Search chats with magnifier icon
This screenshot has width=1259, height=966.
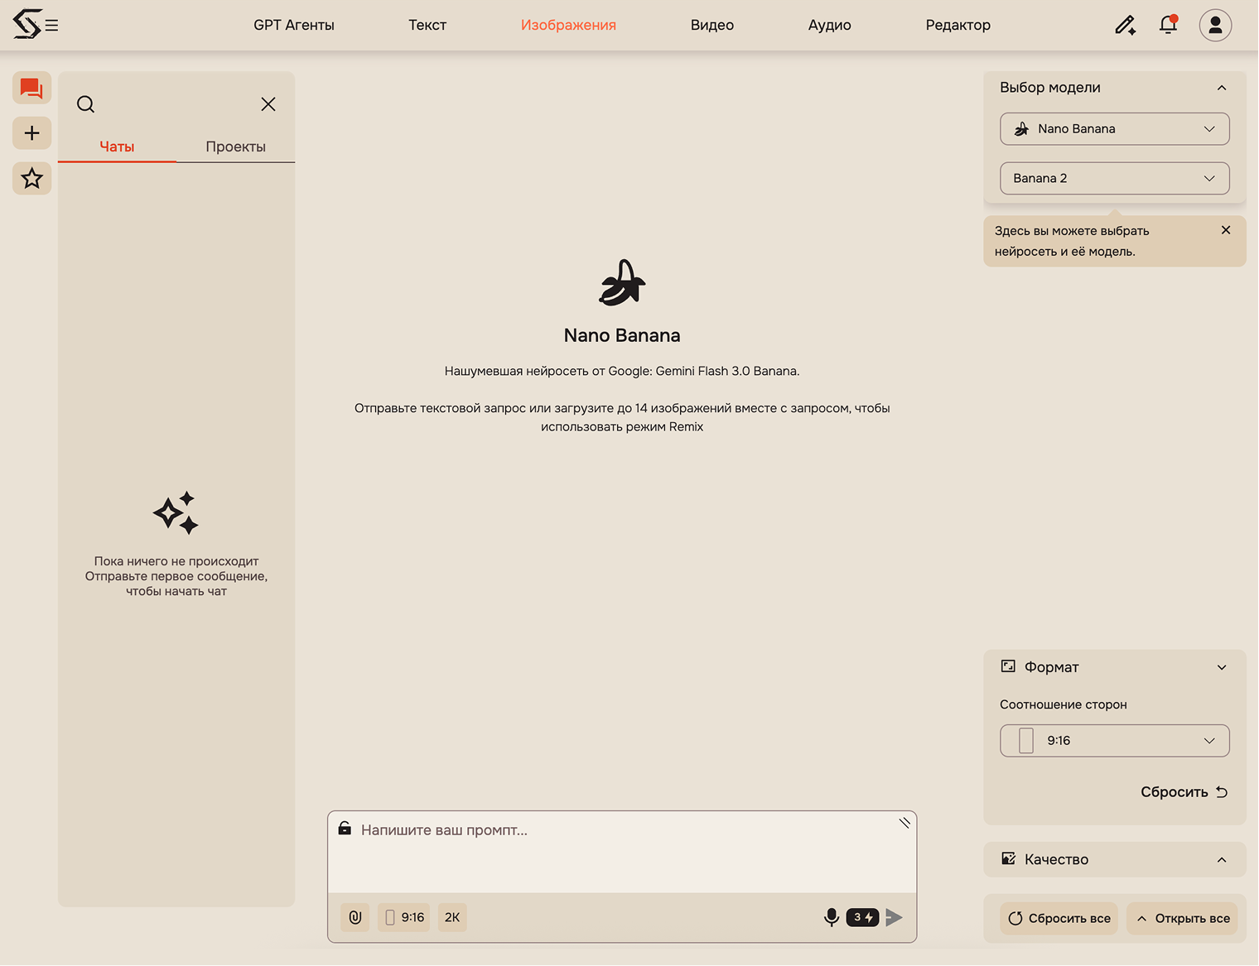(85, 104)
